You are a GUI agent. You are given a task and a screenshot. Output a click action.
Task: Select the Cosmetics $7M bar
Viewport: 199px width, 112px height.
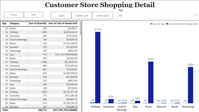pyautogui.click(x=111, y=101)
